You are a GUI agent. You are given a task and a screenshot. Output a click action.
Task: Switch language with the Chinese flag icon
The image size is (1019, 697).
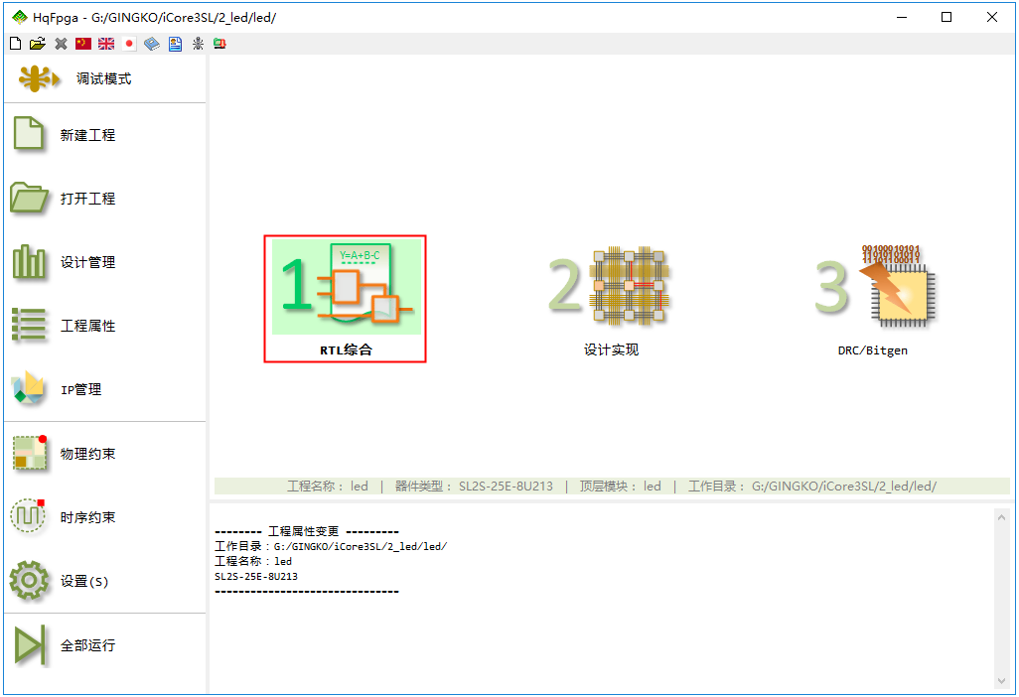pos(83,44)
